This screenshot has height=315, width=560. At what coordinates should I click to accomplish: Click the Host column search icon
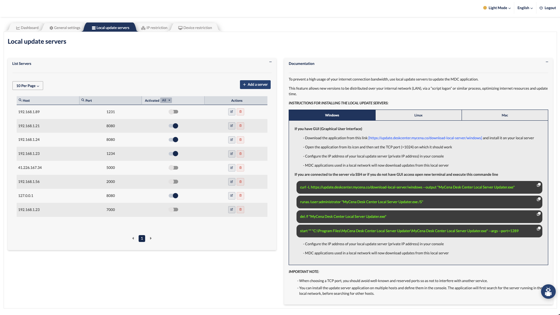[20, 100]
